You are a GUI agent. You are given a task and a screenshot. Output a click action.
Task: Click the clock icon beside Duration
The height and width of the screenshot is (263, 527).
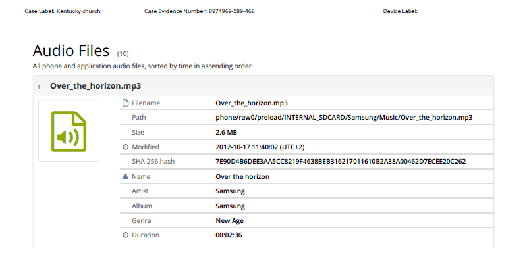125,235
